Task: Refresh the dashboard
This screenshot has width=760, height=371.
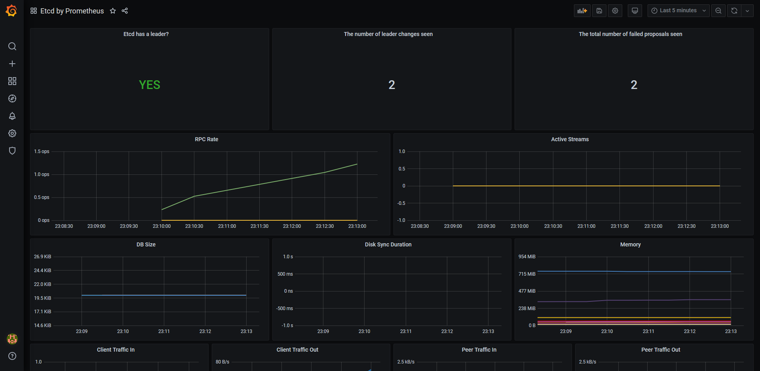Action: pyautogui.click(x=734, y=11)
